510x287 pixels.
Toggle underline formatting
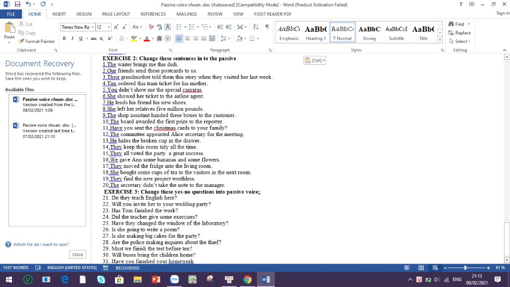pyautogui.click(x=81, y=38)
